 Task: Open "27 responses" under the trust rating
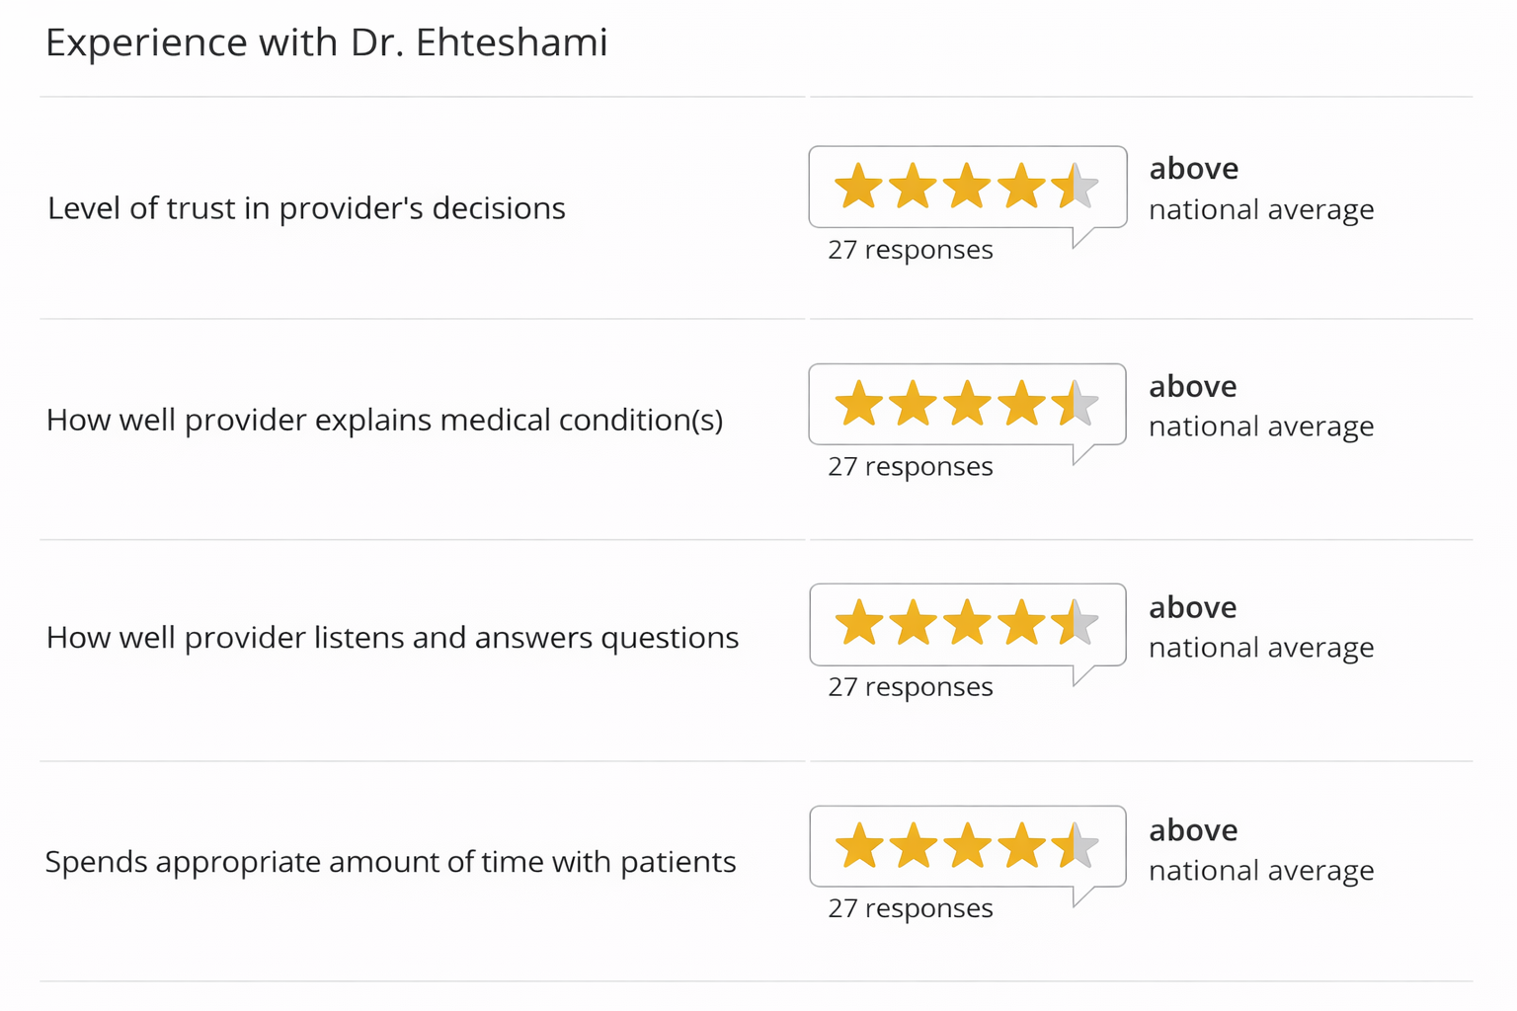pos(910,250)
